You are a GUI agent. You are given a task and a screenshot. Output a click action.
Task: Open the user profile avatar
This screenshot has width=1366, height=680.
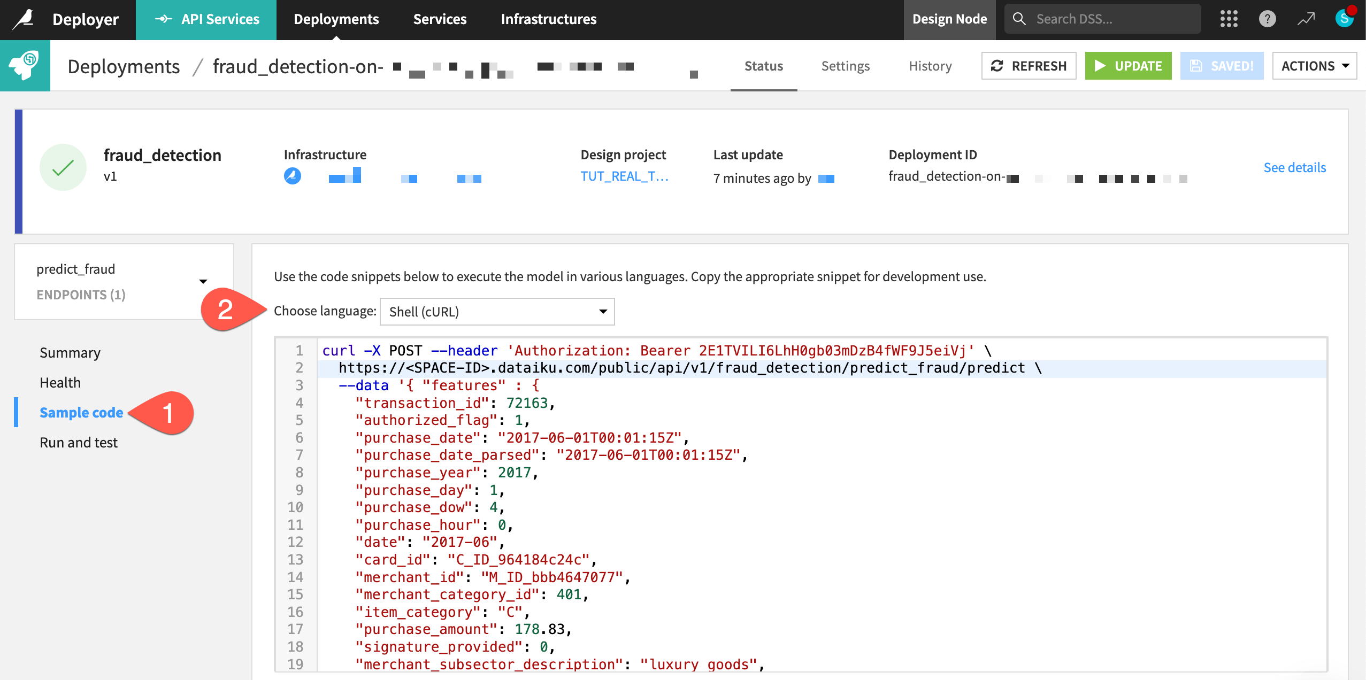1345,18
